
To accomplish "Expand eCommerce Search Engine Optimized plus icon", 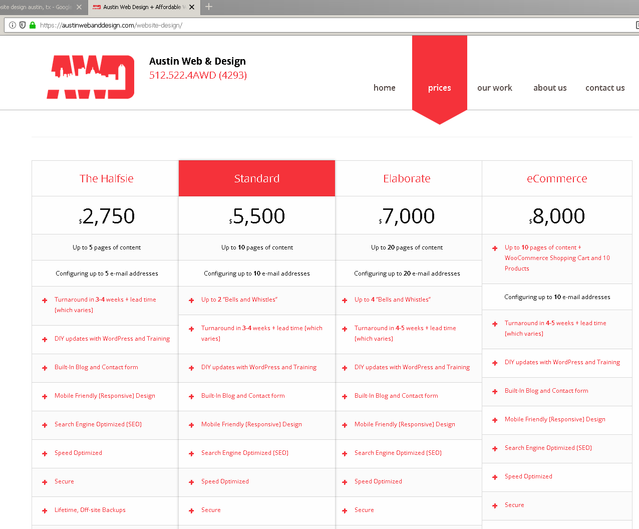I will point(495,448).
